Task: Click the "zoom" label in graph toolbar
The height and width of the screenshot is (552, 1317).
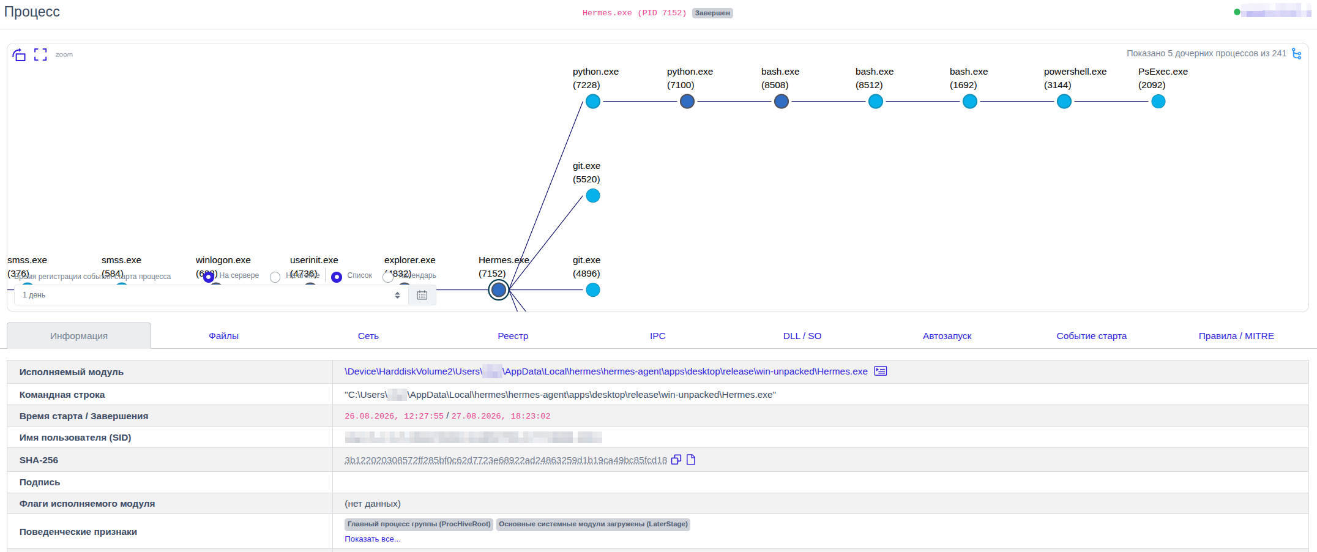Action: [x=64, y=54]
